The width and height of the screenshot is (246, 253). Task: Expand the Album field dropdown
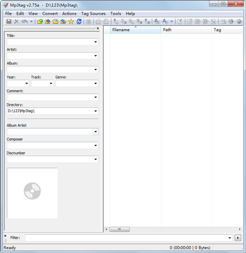click(x=96, y=70)
